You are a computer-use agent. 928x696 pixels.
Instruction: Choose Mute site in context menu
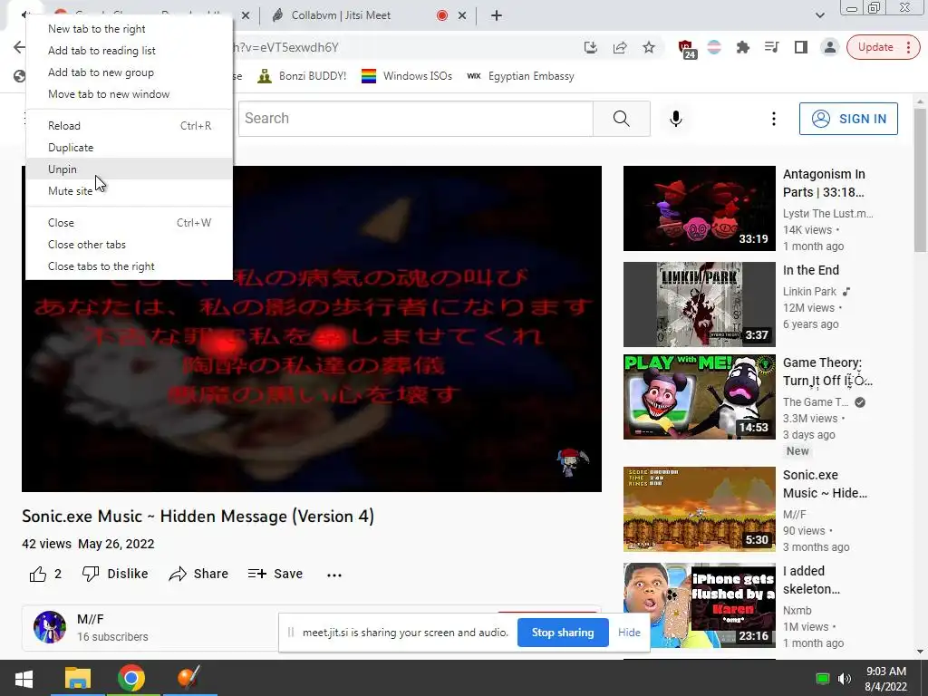(130, 190)
